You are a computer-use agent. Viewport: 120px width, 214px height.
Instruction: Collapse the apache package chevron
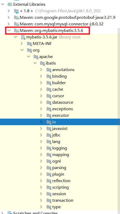pyautogui.click(x=29, y=57)
